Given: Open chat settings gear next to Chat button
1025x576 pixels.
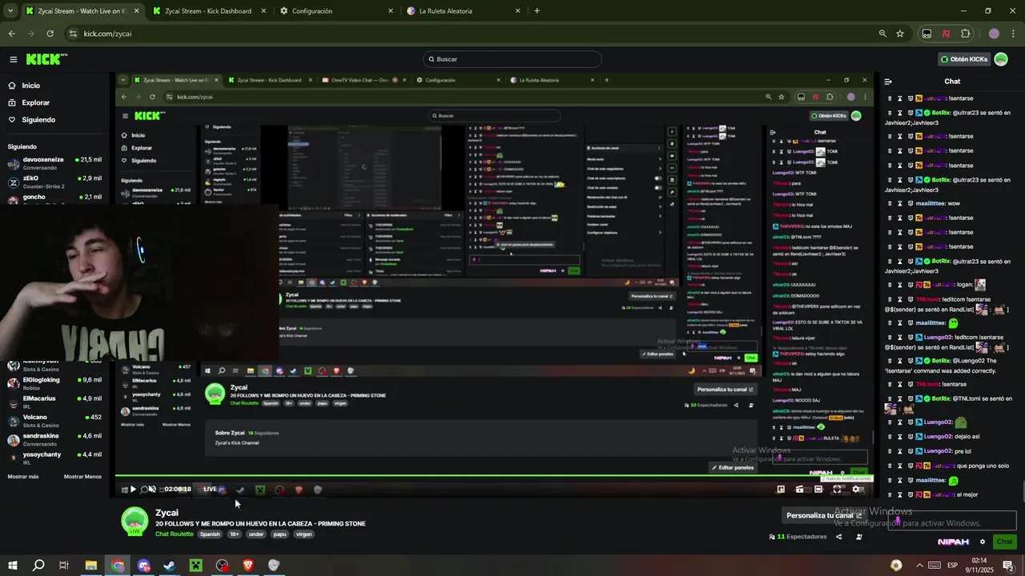Looking at the screenshot, I should point(983,542).
